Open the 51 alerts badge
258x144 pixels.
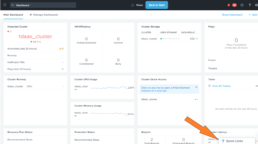pos(234,5)
